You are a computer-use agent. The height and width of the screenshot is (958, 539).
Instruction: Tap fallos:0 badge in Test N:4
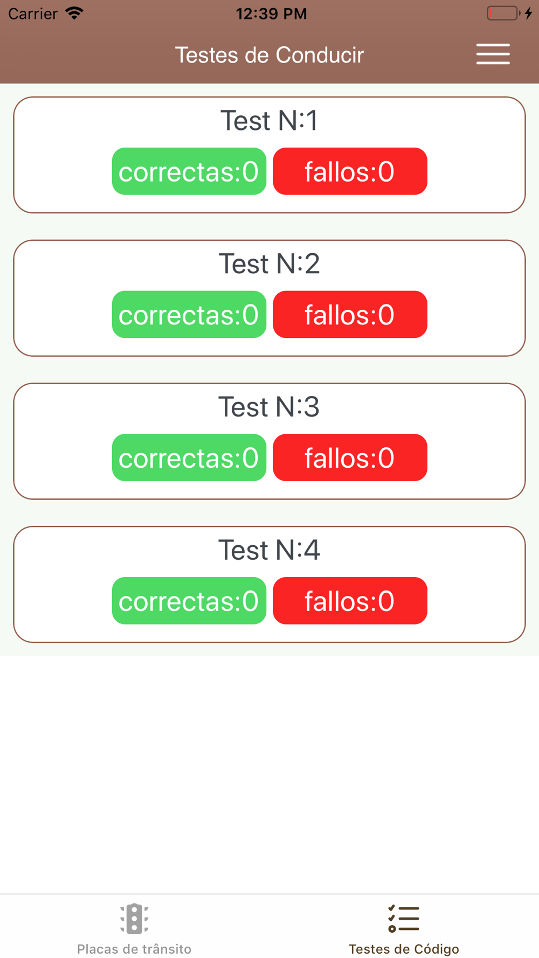[350, 601]
